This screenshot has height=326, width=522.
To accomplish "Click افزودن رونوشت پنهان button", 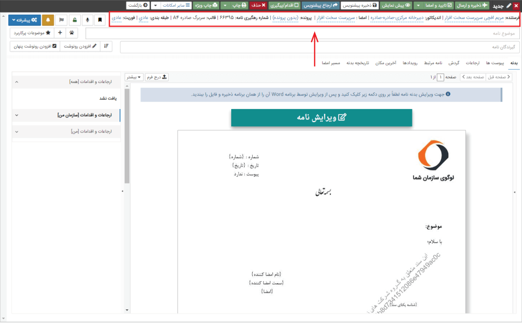I will [x=35, y=46].
